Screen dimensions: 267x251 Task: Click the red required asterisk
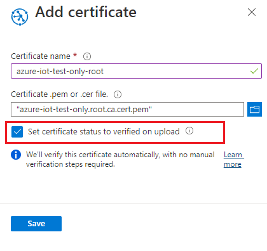[75, 55]
